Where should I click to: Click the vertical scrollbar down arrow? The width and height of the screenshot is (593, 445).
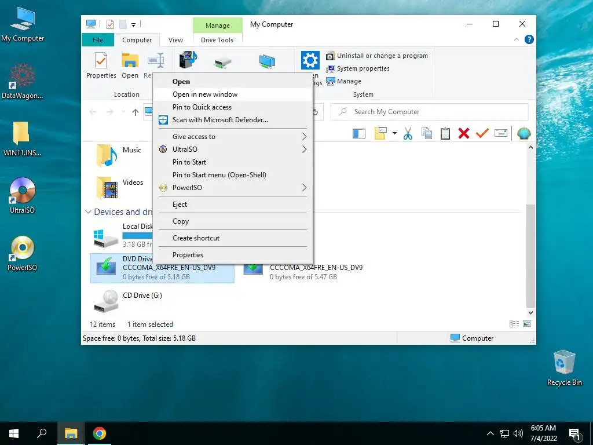[x=530, y=313]
